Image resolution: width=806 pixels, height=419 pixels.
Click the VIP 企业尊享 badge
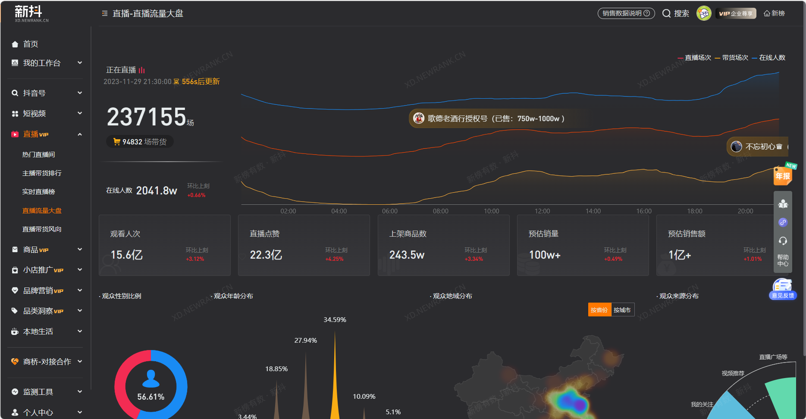(736, 13)
